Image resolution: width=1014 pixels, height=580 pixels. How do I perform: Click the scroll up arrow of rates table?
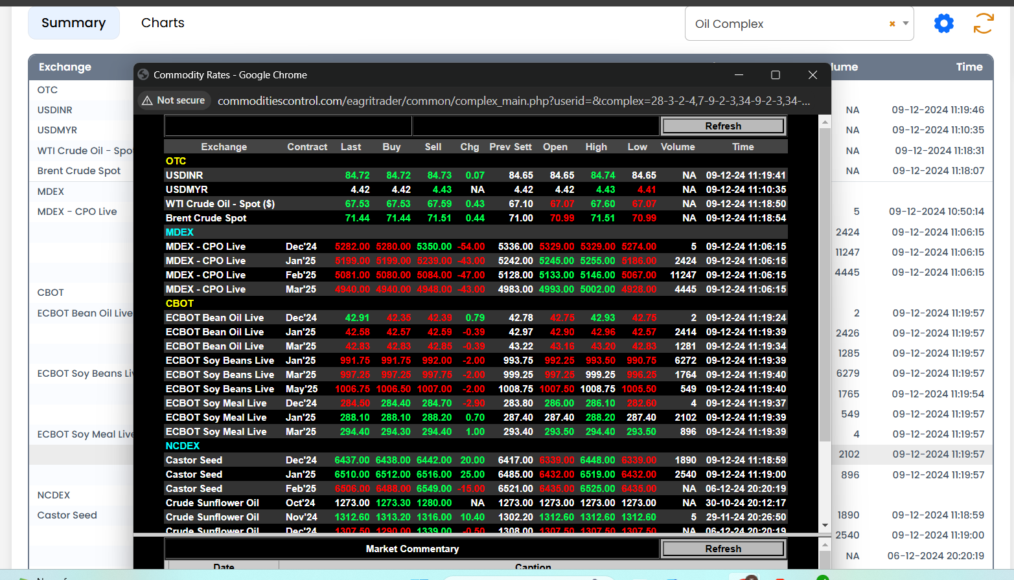tap(825, 122)
